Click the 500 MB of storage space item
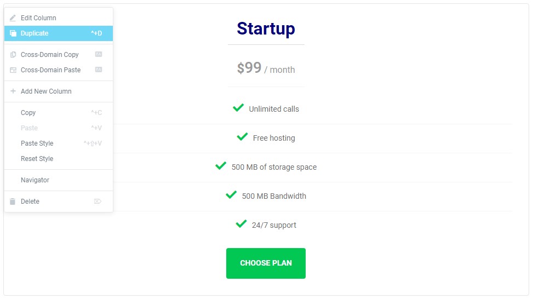Viewport: 533px width, 299px height. point(274,167)
